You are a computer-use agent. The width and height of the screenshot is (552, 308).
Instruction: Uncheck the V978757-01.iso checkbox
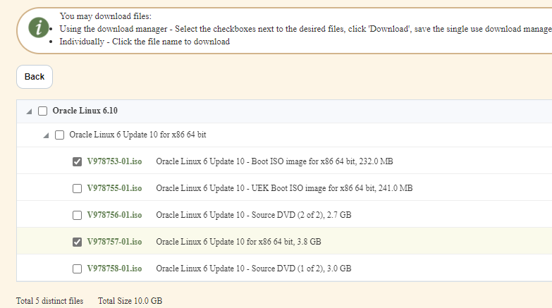[x=77, y=242]
